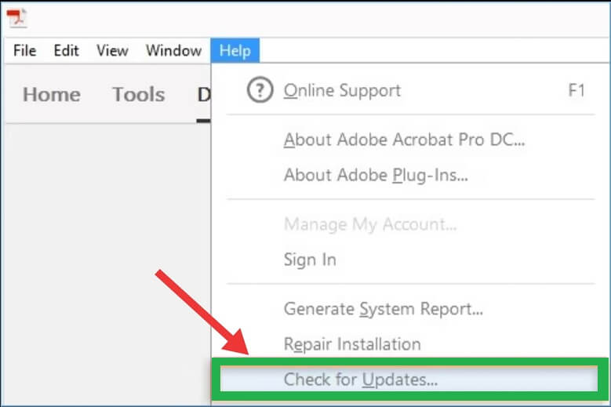The image size is (611, 407).
Task: Choose About Adobe Acrobat Pro DC
Action: coord(411,140)
